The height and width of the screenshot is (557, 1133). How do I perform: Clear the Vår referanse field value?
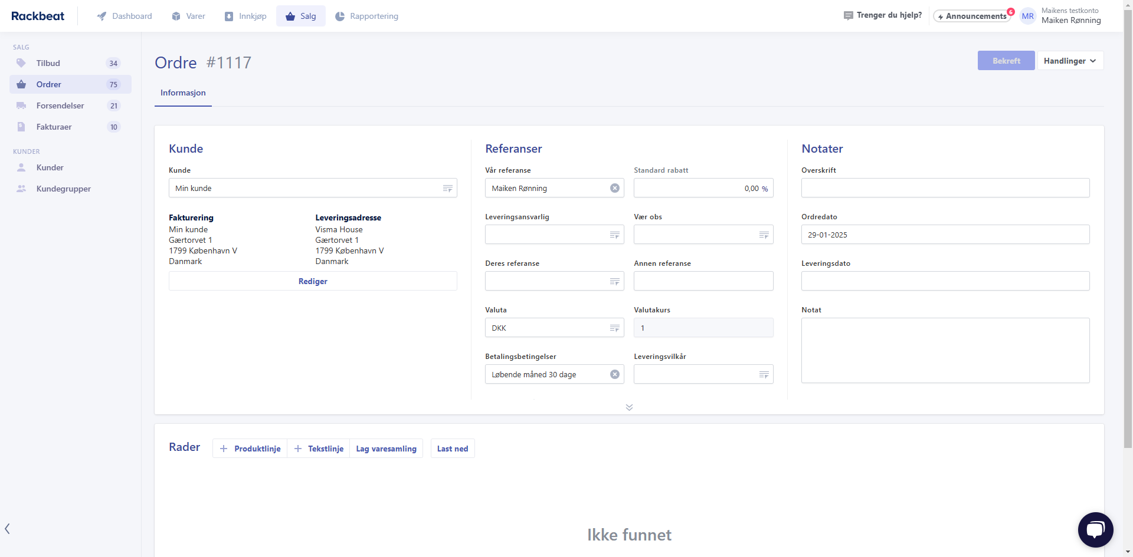pos(614,188)
